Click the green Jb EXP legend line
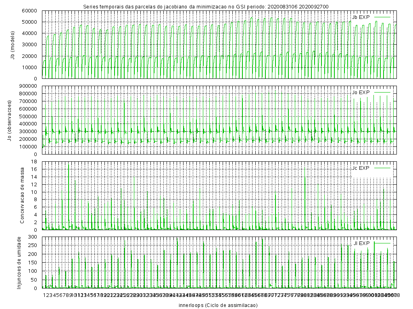Image resolution: width=413 pixels, height=309 pixels. 383,17
